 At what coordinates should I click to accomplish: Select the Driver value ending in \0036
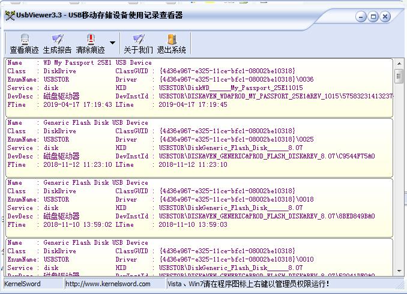(x=237, y=79)
